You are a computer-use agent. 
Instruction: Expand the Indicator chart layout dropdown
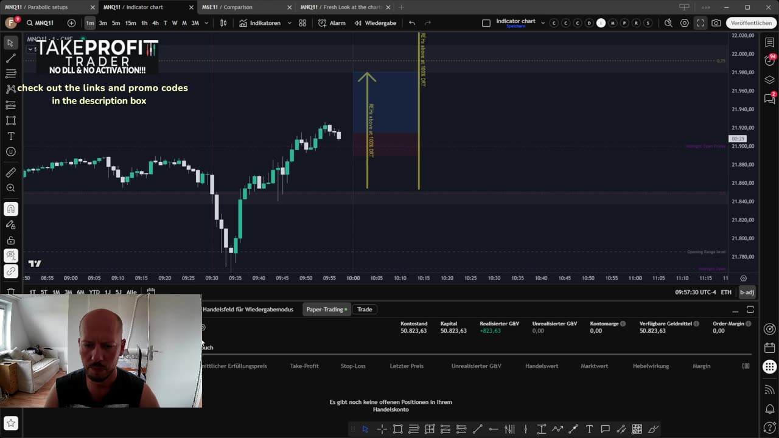tap(543, 23)
